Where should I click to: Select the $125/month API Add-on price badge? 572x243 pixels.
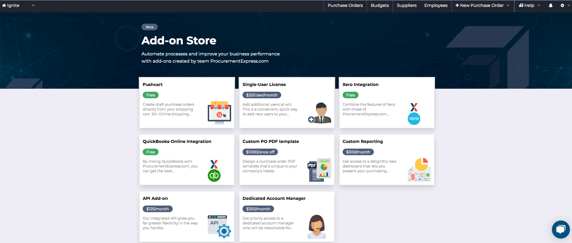[157, 209]
